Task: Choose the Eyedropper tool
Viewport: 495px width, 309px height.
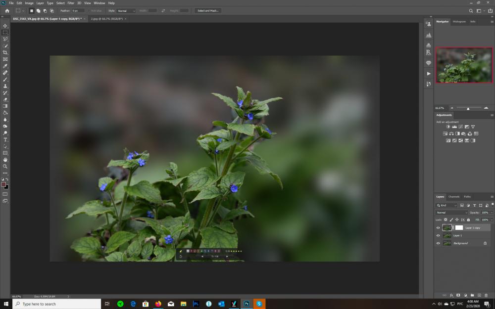Action: [5, 66]
